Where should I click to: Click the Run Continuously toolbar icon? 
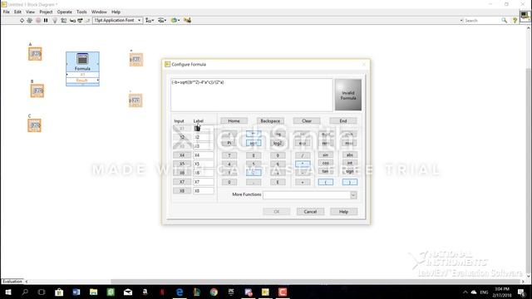pyautogui.click(x=30, y=20)
